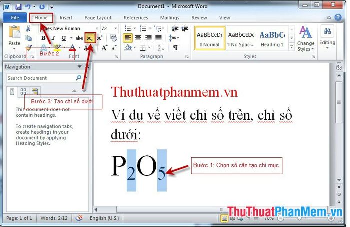Image resolution: width=350 pixels, height=227 pixels.
Task: Click the Cut scissors icon
Action: click(28, 29)
